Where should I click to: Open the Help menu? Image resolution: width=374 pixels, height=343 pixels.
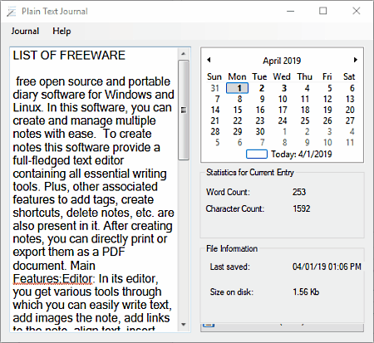(x=62, y=31)
